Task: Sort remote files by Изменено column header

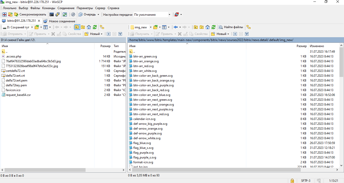Action: point(324,46)
